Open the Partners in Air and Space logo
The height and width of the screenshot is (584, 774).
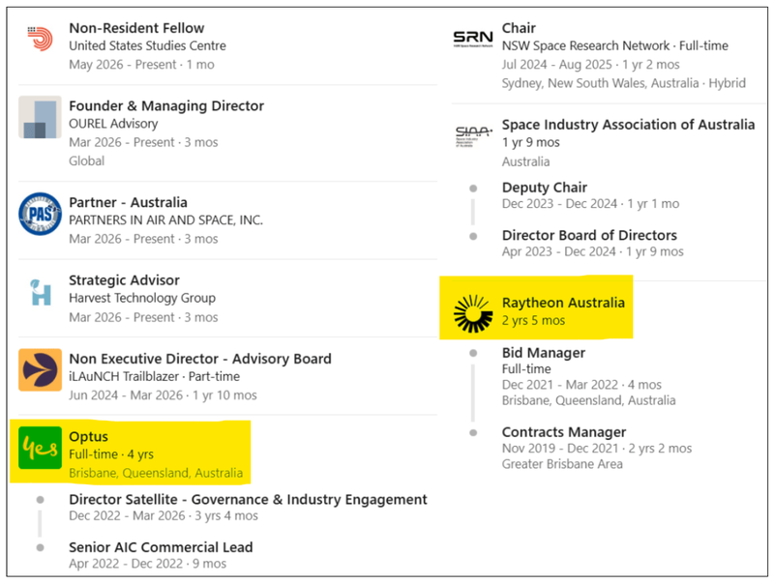(40, 214)
